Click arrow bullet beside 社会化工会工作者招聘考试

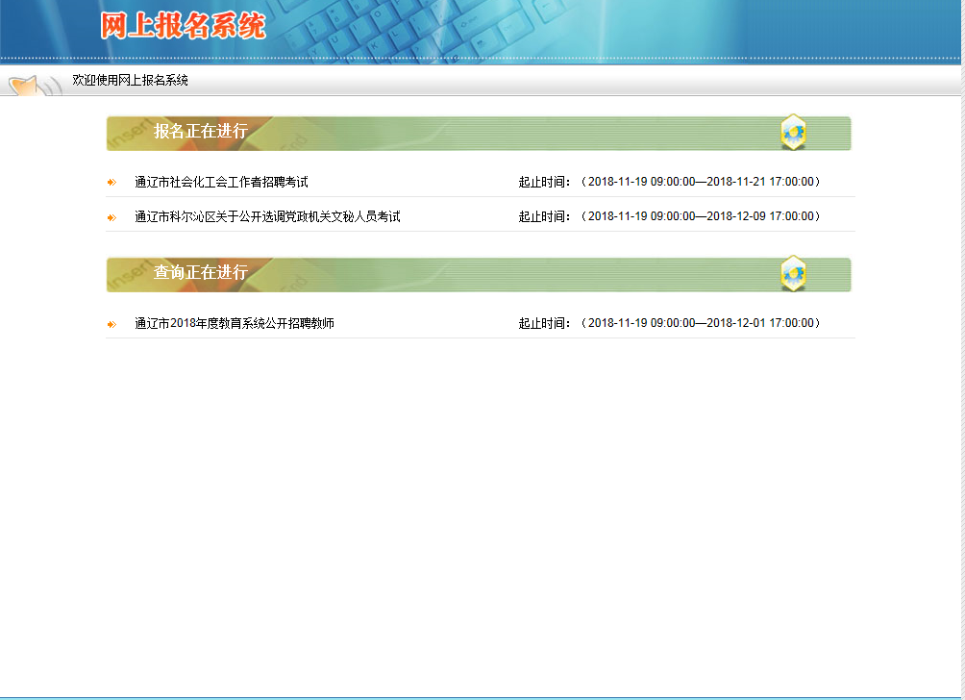(111, 182)
